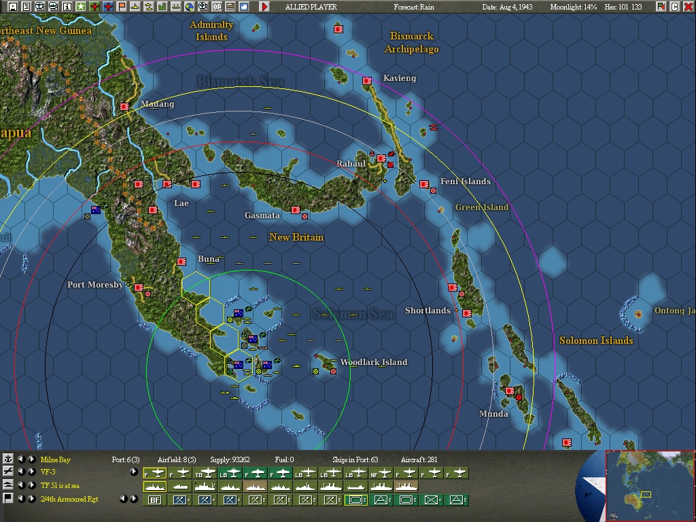Select the first highlighted ship task force icon
Image resolution: width=696 pixels, height=522 pixels.
pyautogui.click(x=154, y=487)
